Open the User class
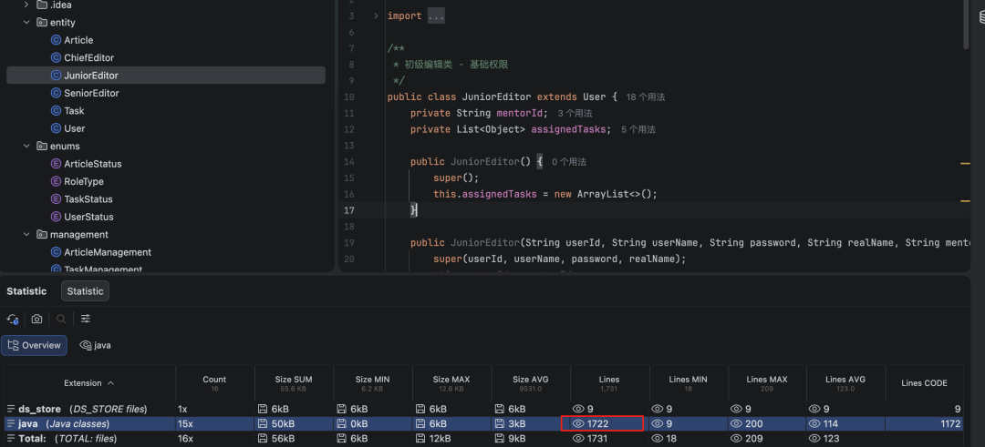 (x=74, y=128)
